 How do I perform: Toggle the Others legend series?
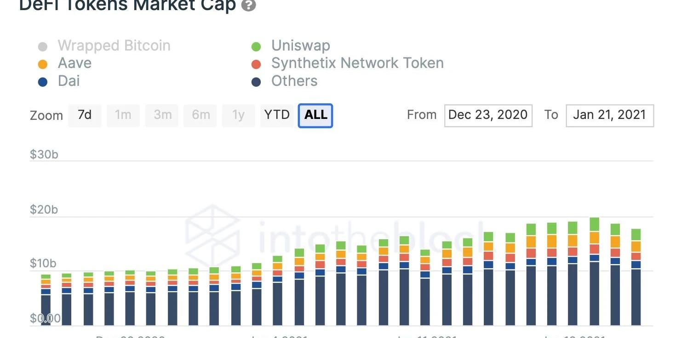[294, 81]
